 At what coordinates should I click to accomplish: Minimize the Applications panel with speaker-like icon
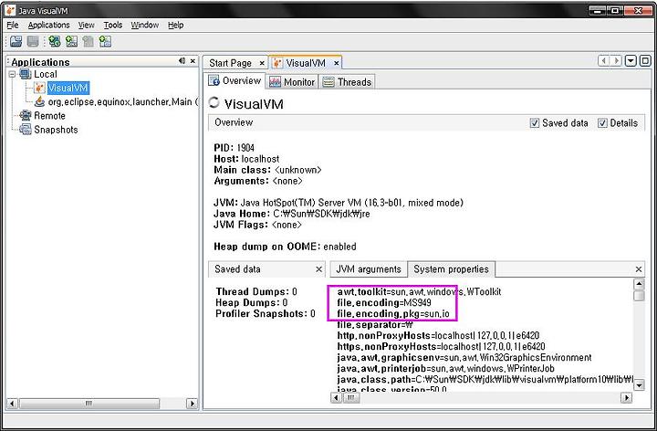click(x=182, y=61)
